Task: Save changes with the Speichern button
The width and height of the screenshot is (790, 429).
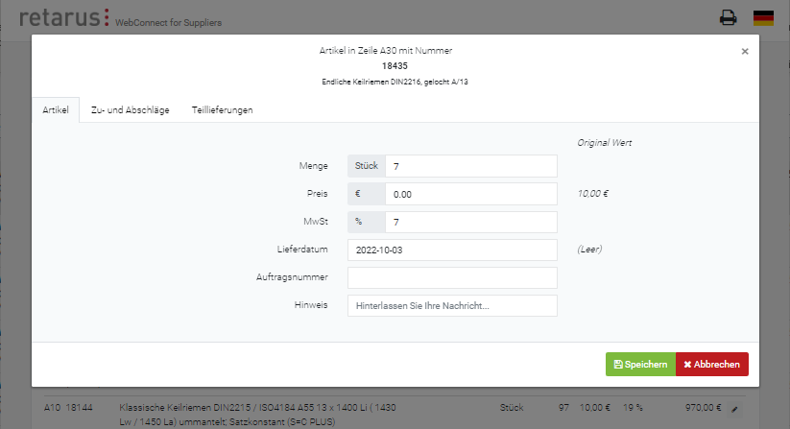Action: pos(640,365)
